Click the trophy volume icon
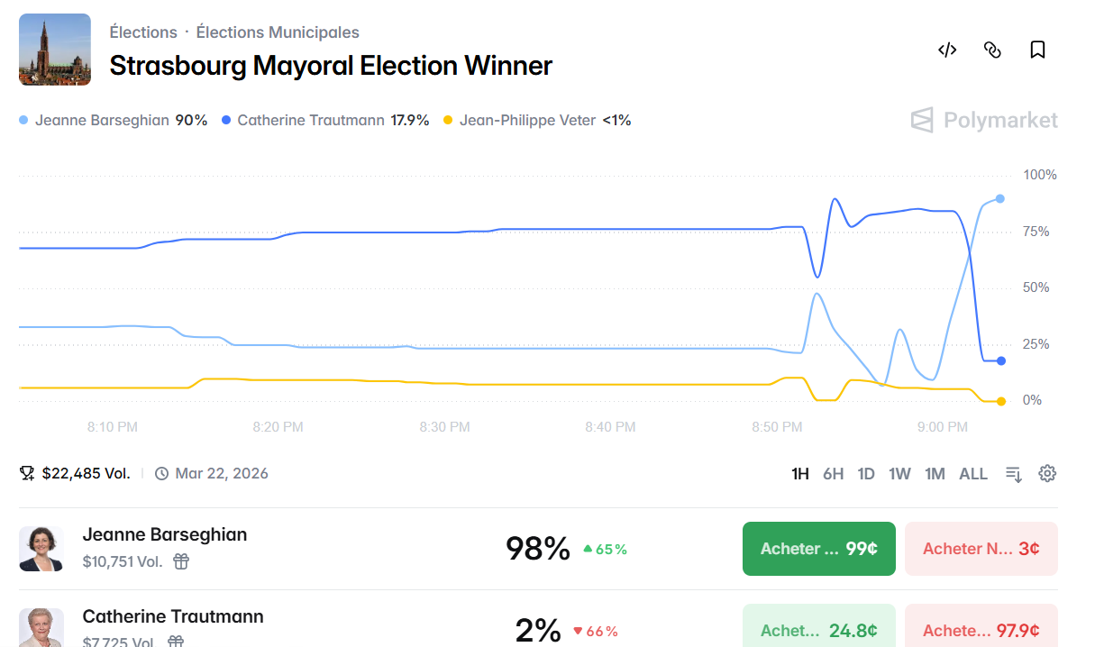The image size is (1095, 647). point(27,473)
